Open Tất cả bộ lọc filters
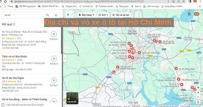203x107 pixels. (121, 15)
